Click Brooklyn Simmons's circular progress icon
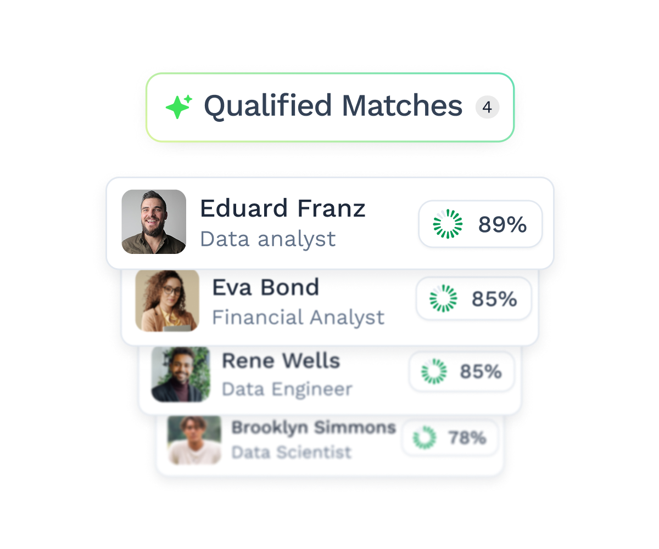Viewport: 659px width, 549px height. pos(425,438)
